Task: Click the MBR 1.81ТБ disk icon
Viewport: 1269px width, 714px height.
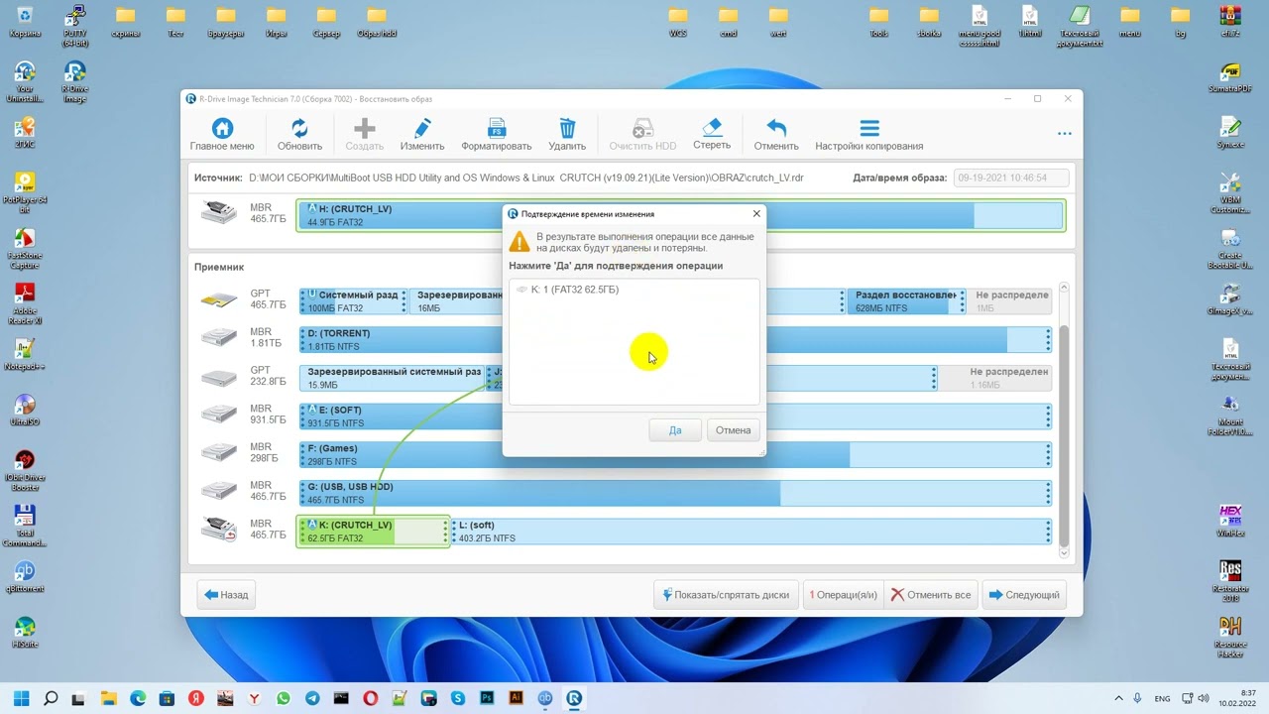Action: click(219, 338)
